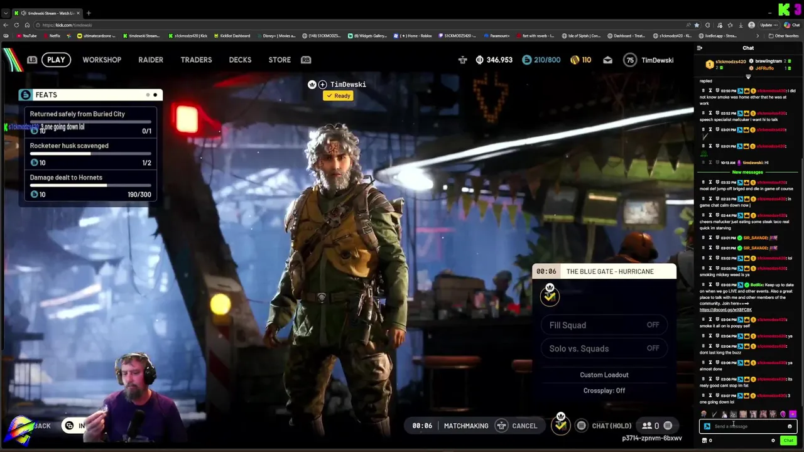This screenshot has height=452, width=804.
Task: Open the YouTube bookmark
Action: point(26,36)
